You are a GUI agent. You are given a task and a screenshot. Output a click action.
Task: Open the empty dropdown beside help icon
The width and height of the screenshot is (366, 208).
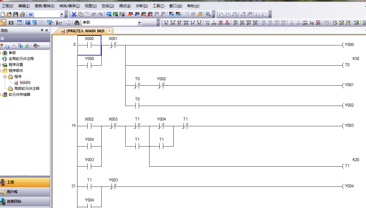click(x=62, y=14)
